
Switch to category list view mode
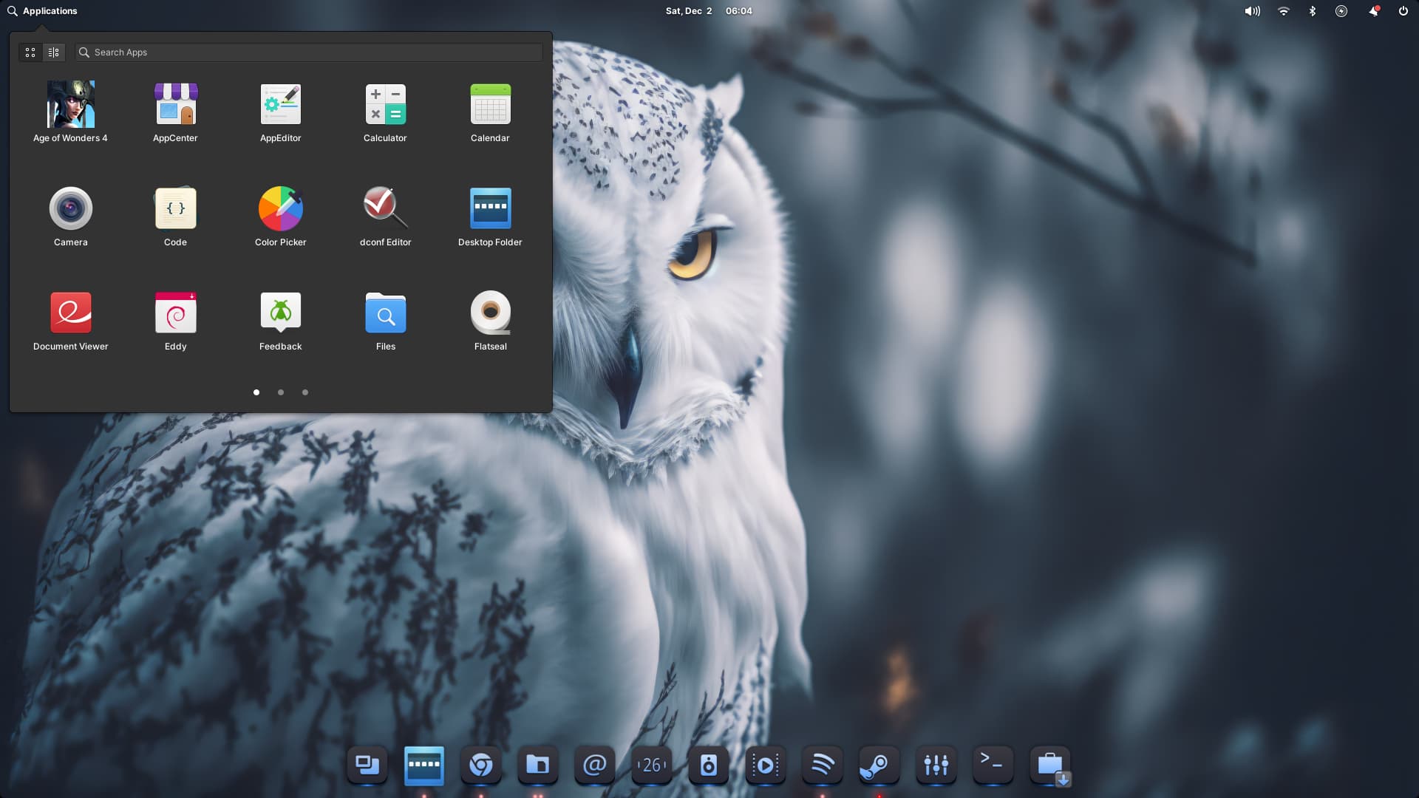click(53, 52)
